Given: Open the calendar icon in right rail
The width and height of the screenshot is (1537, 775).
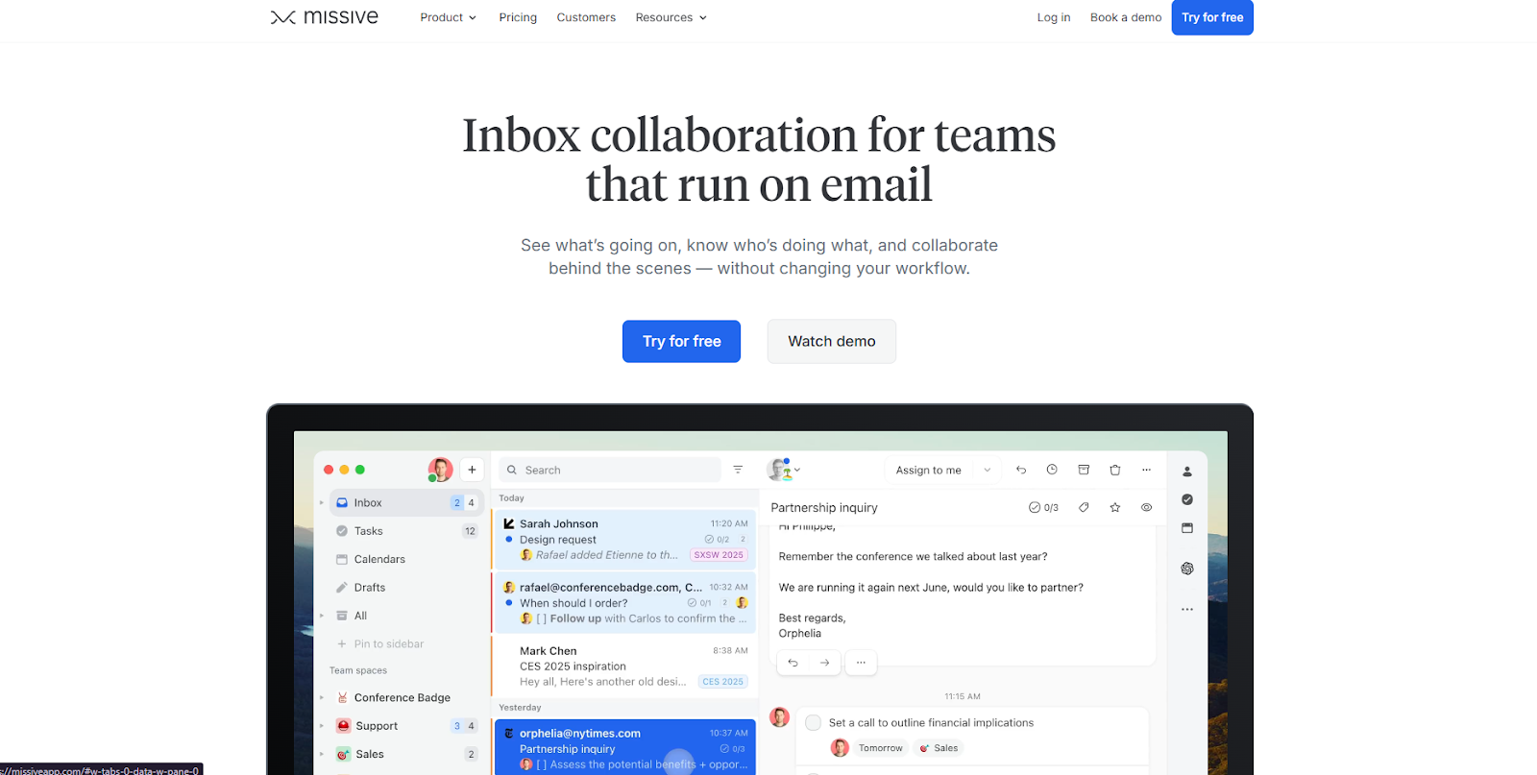Looking at the screenshot, I should pos(1187,528).
